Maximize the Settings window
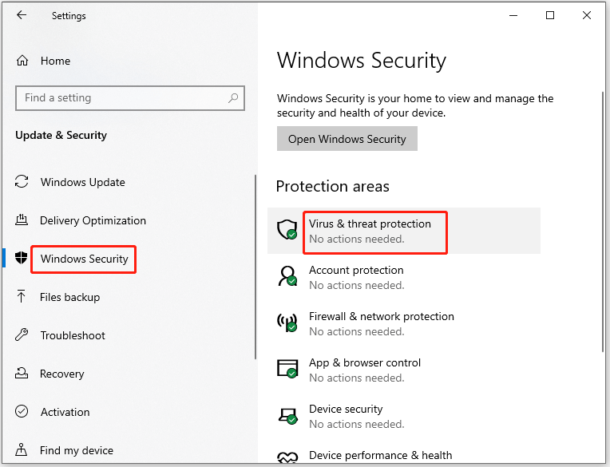 (550, 15)
